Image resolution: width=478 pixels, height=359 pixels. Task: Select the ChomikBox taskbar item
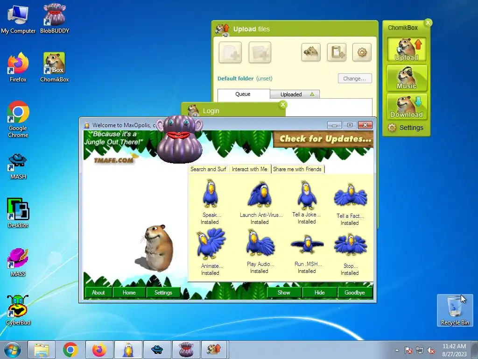point(215,350)
